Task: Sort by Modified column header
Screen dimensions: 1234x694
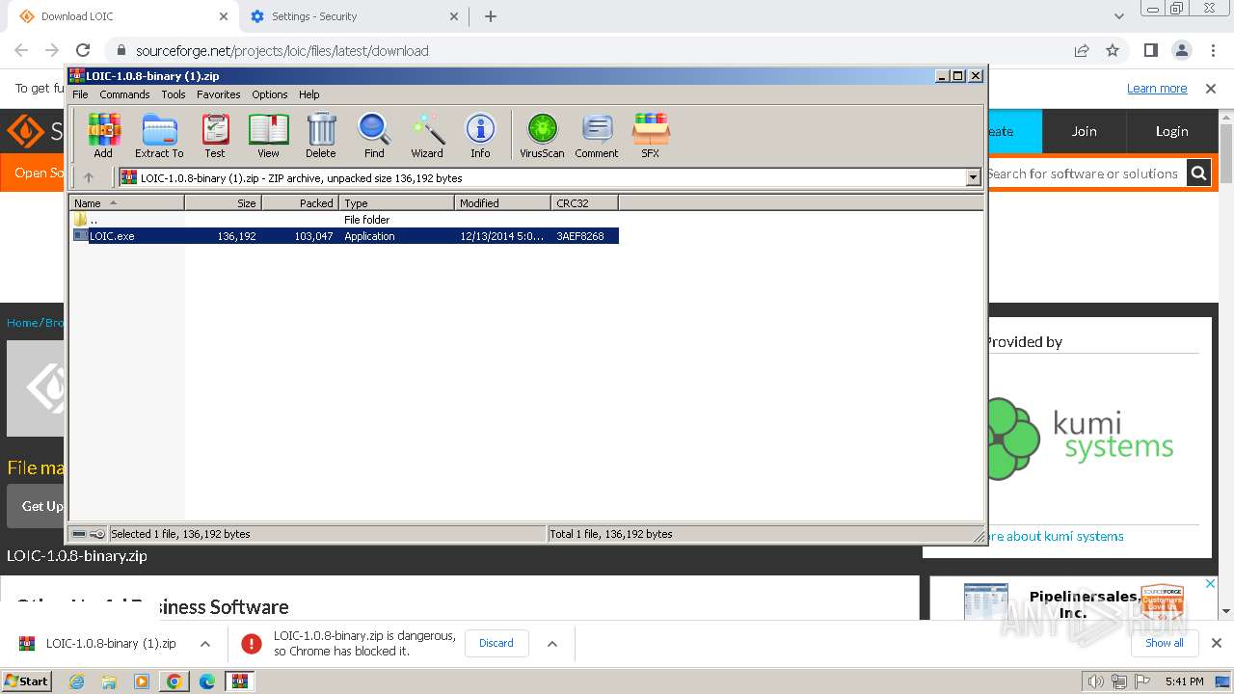Action: (x=502, y=202)
